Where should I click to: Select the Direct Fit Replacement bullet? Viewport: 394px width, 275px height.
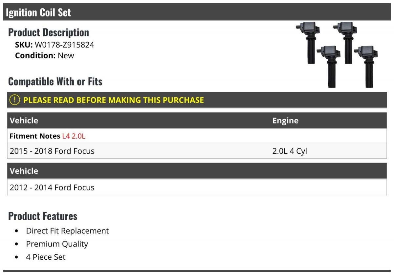(67, 231)
